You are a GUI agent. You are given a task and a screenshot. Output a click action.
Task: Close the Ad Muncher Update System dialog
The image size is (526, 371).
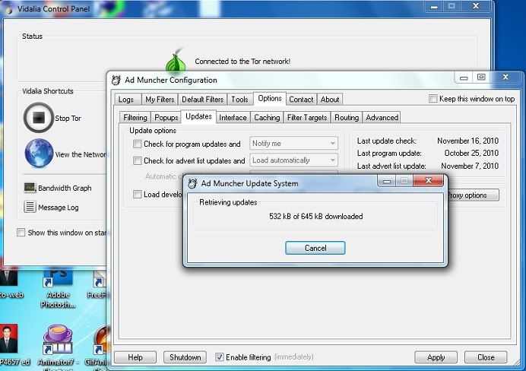(429, 180)
